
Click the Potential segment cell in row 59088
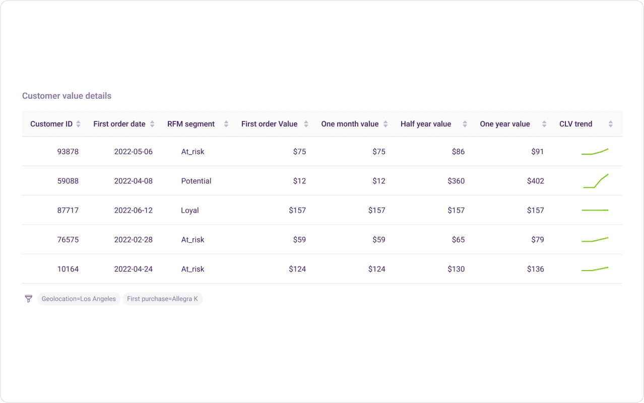tap(196, 180)
